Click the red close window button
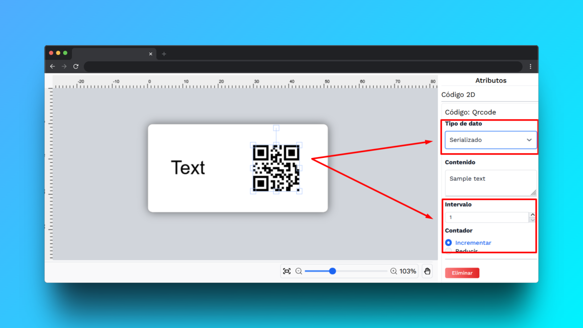This screenshot has height=328, width=583. point(51,53)
